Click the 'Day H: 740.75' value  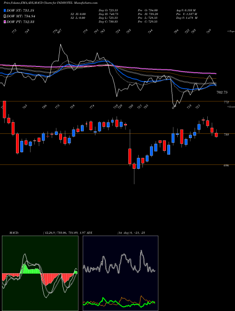click(x=109, y=14)
